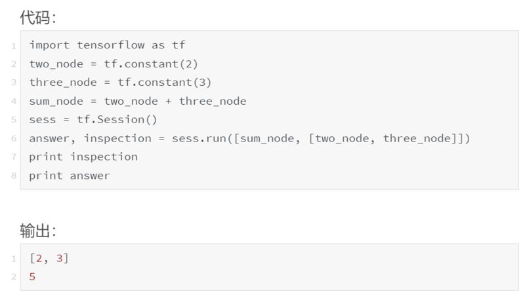Click the import tensorflow as tf line
This screenshot has width=525, height=300.
pos(107,45)
